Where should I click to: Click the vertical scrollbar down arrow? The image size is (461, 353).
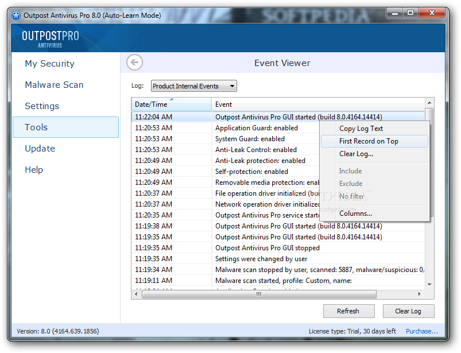[x=429, y=284]
